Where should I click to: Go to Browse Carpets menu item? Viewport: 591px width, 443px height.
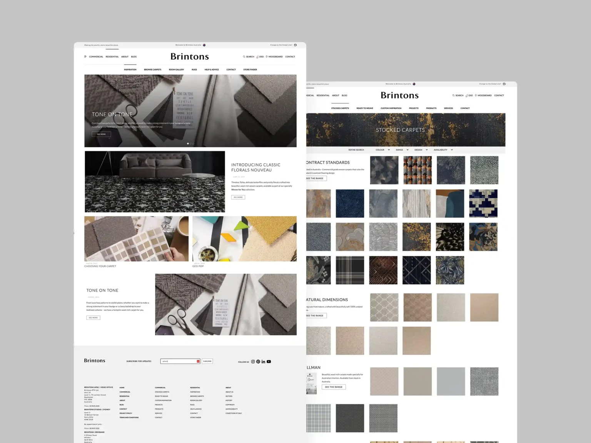152,70
